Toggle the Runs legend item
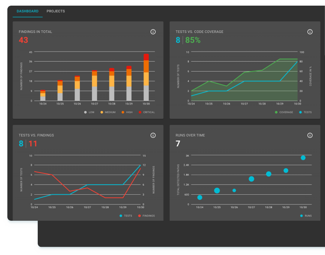 tap(305, 216)
